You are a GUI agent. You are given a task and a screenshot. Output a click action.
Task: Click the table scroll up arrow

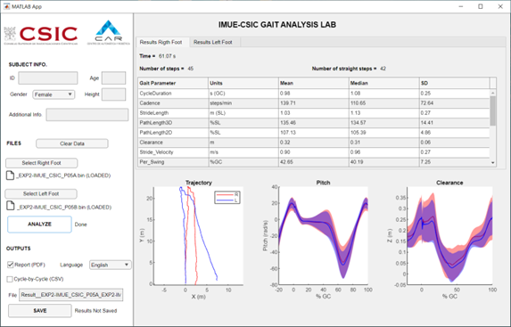[493, 94]
